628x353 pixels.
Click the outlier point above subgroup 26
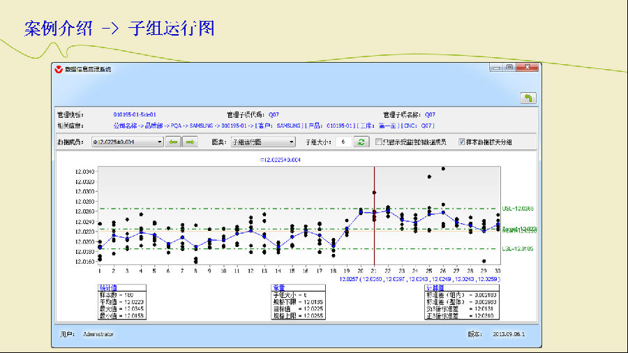click(443, 169)
